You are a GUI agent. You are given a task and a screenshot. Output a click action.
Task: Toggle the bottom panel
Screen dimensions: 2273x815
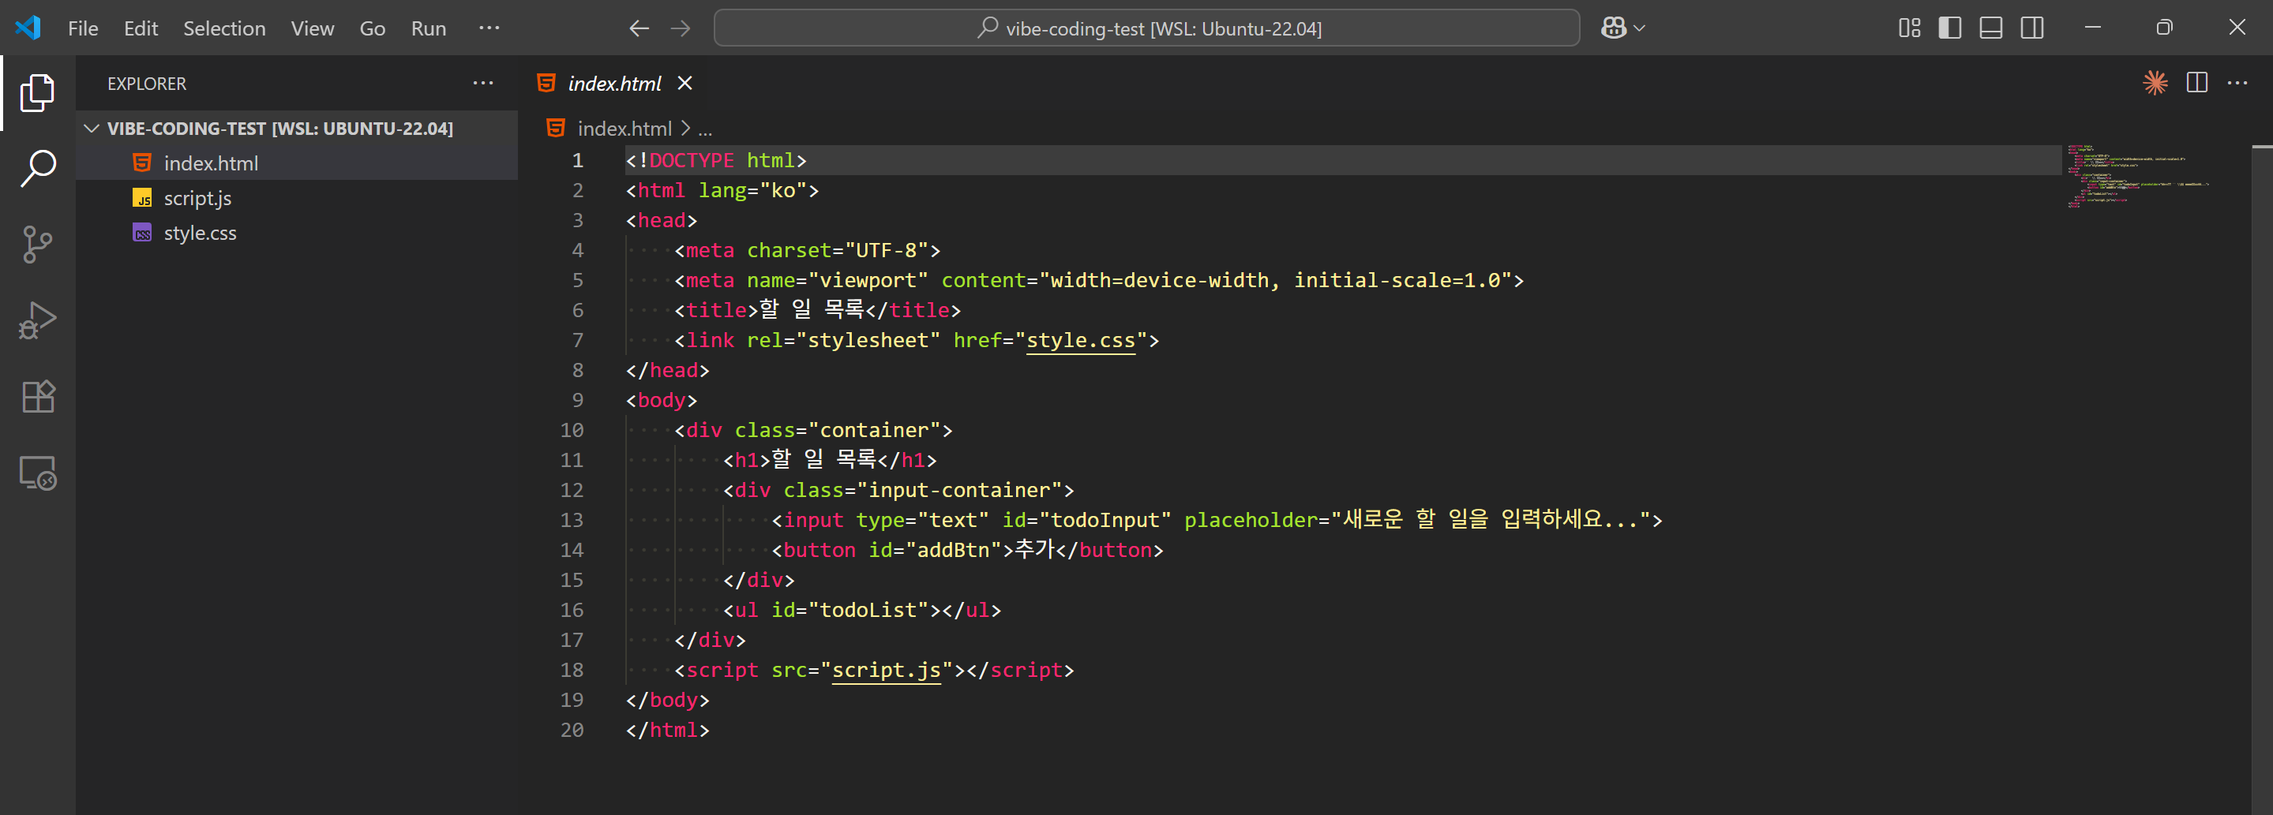pyautogui.click(x=1990, y=28)
